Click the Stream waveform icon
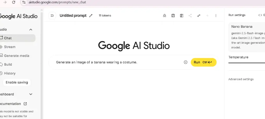 coord(1,47)
